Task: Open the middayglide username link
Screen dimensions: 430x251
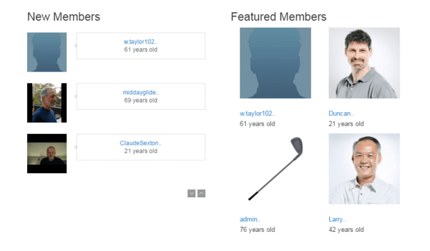Action: (141, 93)
